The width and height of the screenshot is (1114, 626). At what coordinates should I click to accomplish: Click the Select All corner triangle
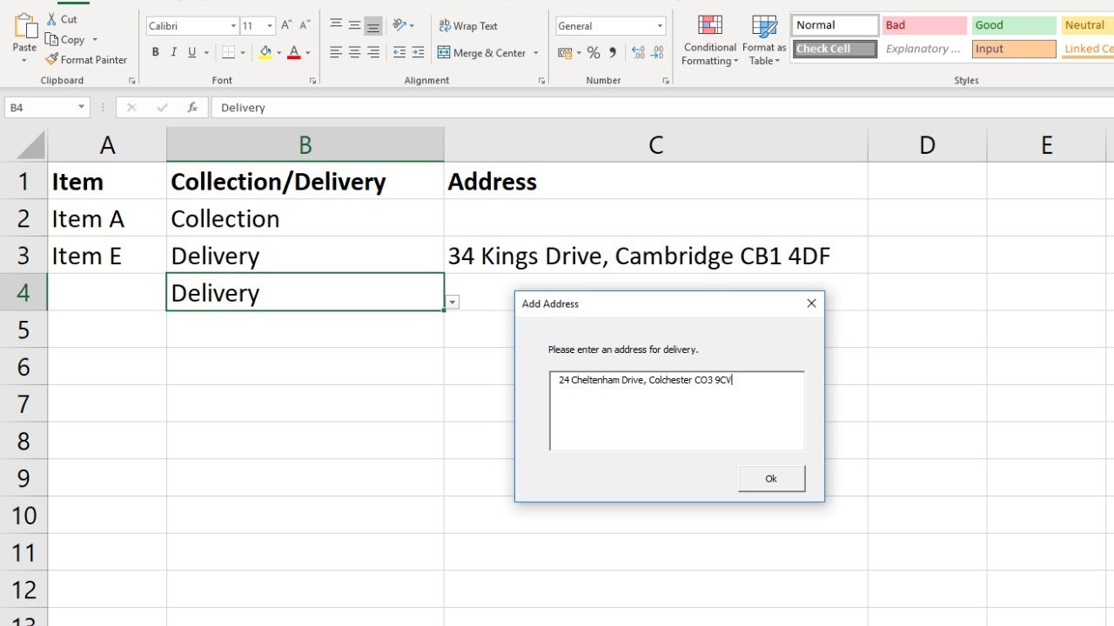point(30,144)
